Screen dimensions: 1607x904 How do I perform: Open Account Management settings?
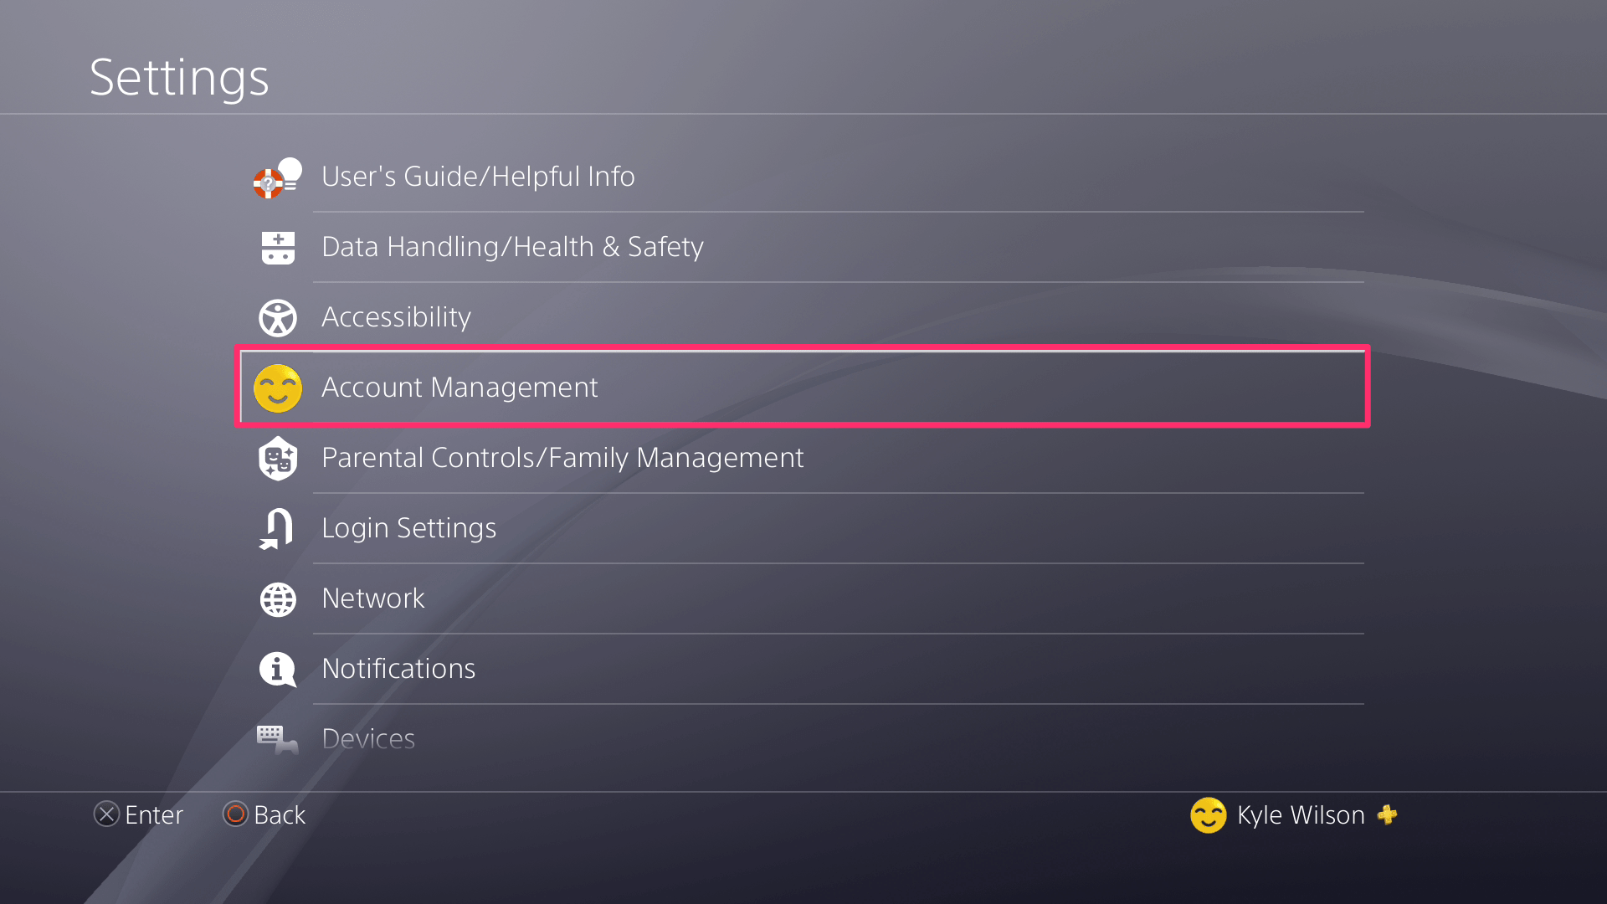pos(802,388)
